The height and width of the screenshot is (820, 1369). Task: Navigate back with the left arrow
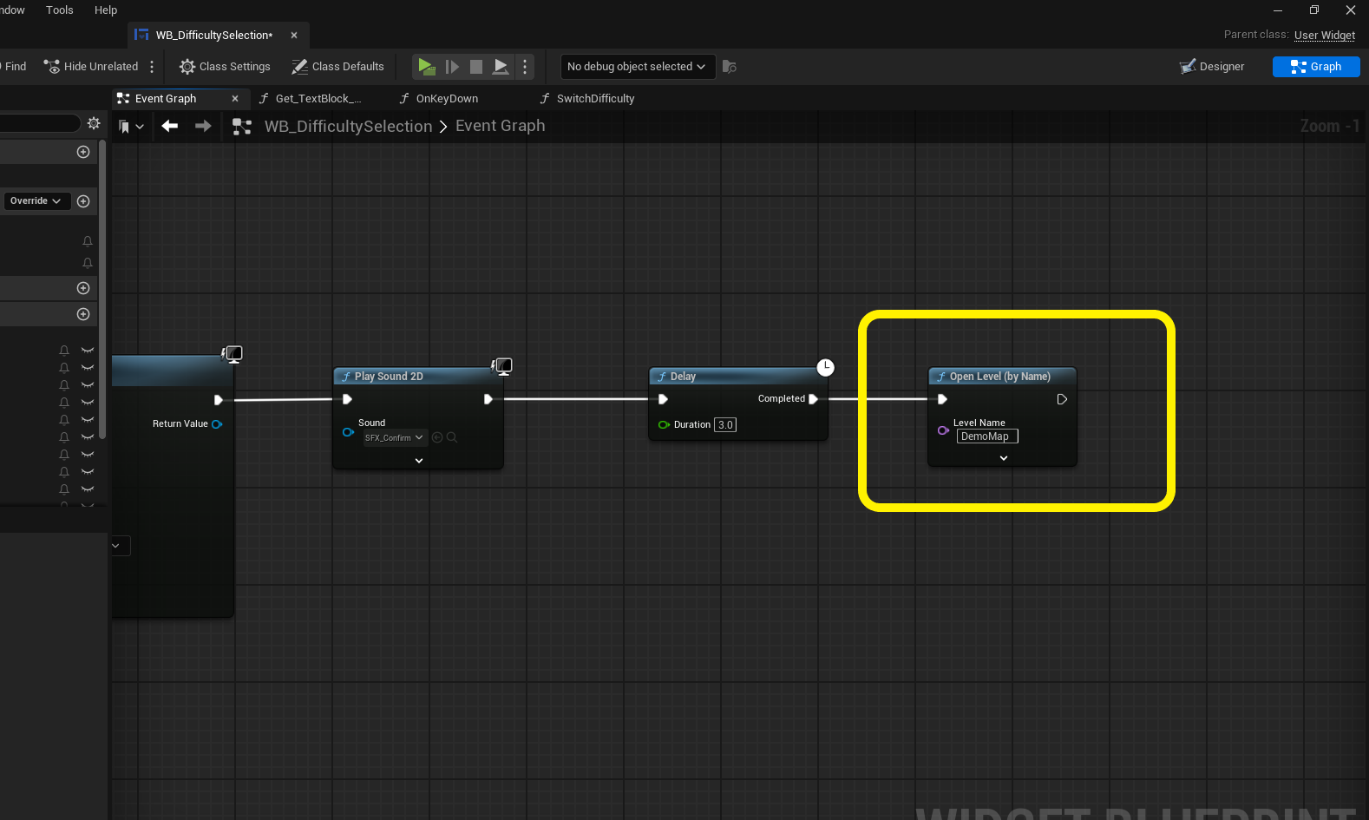[x=170, y=127]
